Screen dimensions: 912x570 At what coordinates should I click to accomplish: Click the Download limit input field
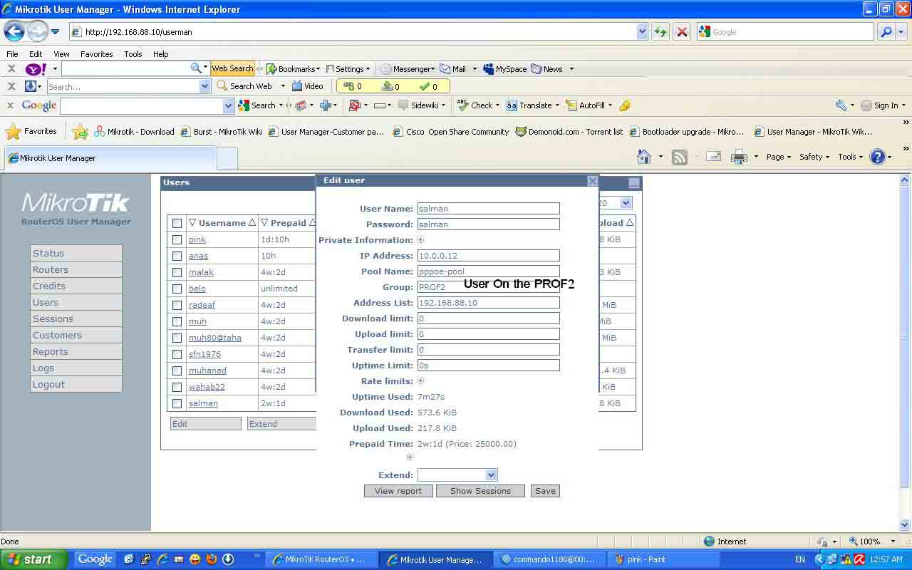pos(489,318)
